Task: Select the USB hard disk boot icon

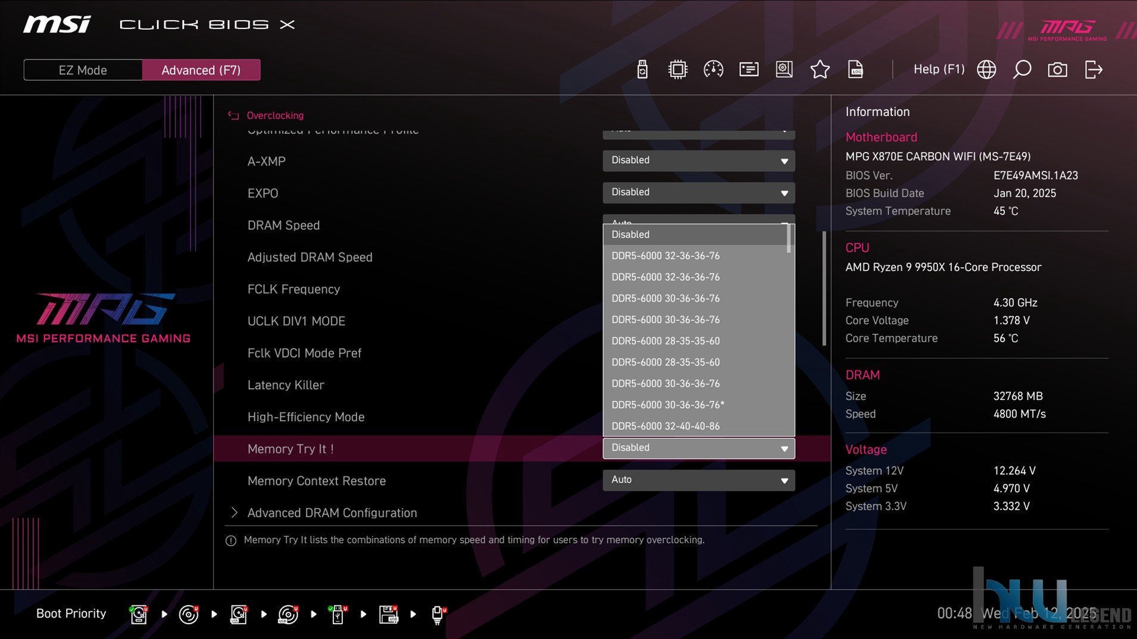Action: pyautogui.click(x=239, y=614)
